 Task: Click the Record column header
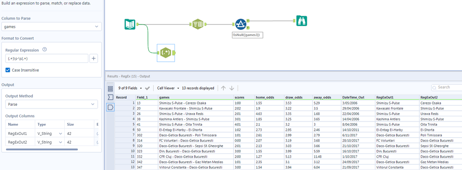pos(125,97)
